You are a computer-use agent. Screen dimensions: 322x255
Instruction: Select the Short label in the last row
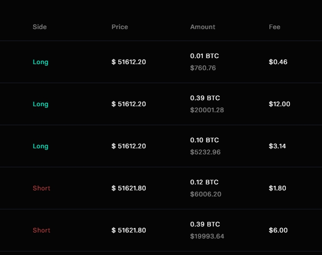tap(42, 230)
